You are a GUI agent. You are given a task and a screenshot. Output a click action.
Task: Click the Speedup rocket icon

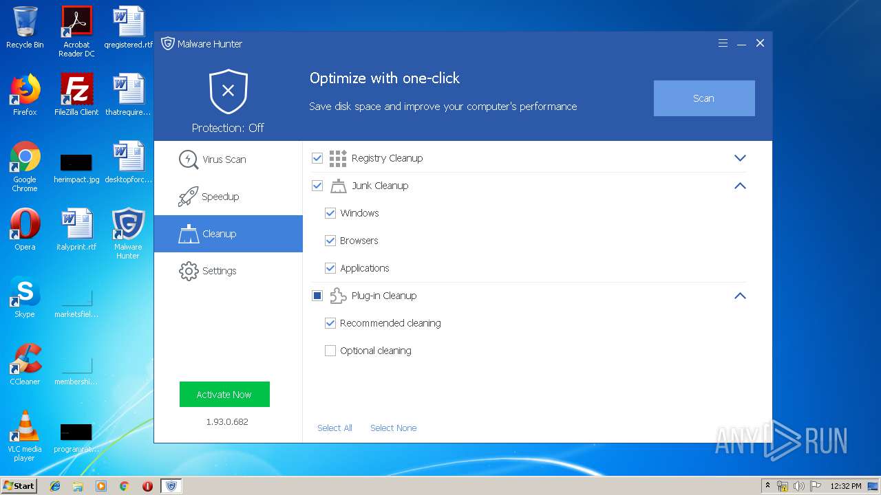click(x=188, y=197)
